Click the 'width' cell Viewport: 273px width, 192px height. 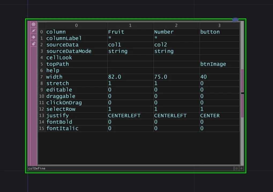pyautogui.click(x=76, y=77)
